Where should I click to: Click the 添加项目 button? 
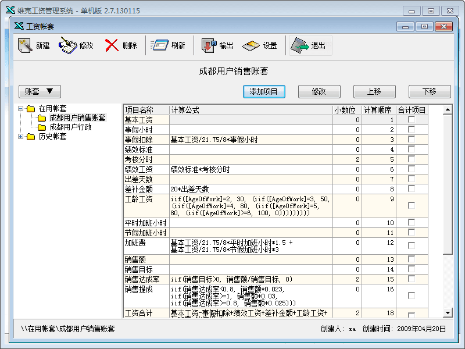click(264, 91)
